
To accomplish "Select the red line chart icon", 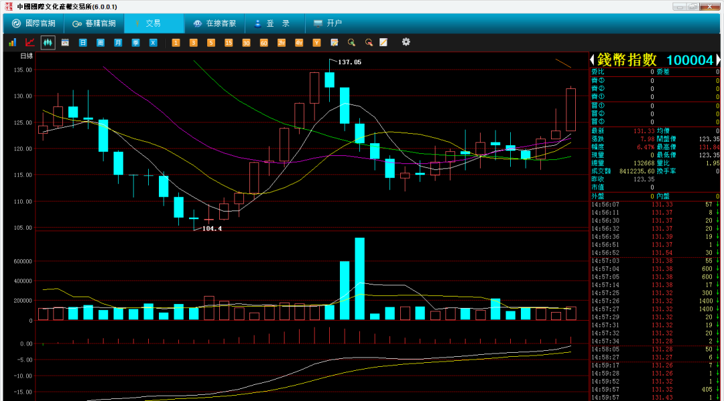I will (30, 42).
